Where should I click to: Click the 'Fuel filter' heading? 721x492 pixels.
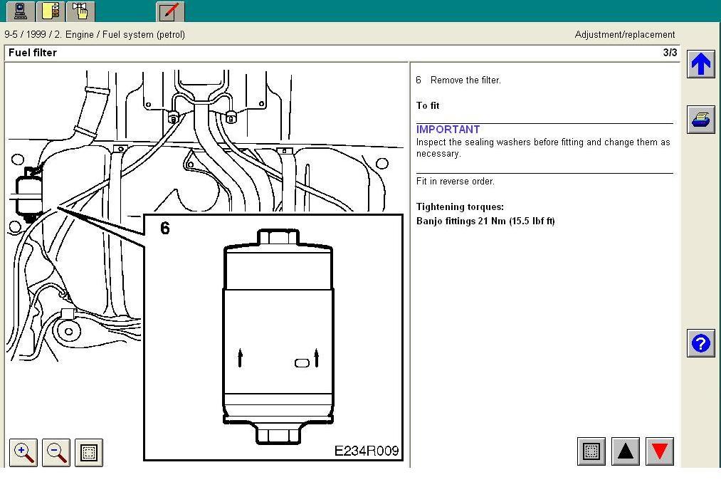click(33, 53)
